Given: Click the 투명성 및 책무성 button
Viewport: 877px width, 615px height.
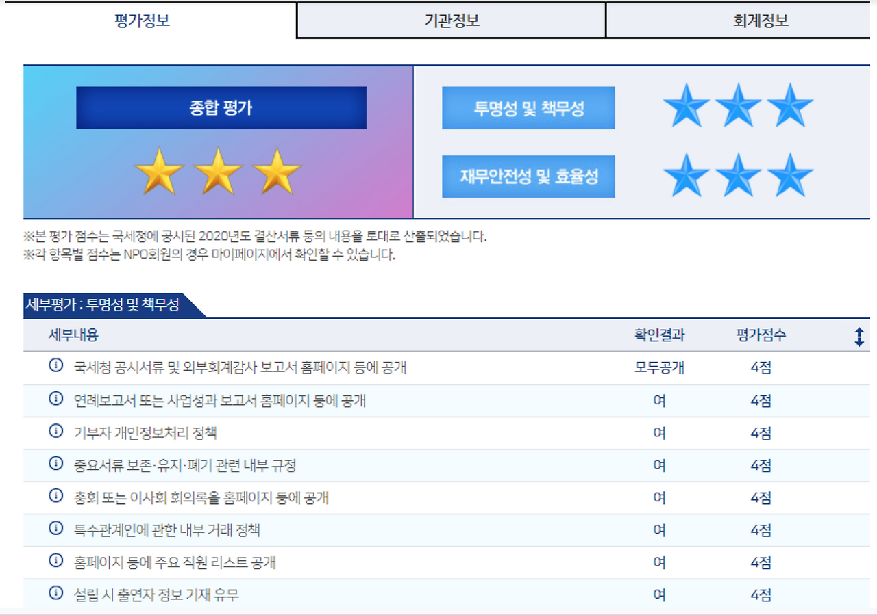Looking at the screenshot, I should pos(529,107).
